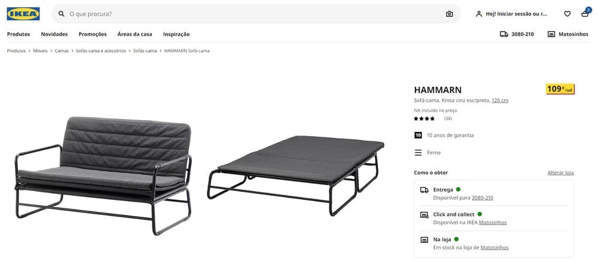
Task: Click the camera image search icon
Action: (x=449, y=14)
